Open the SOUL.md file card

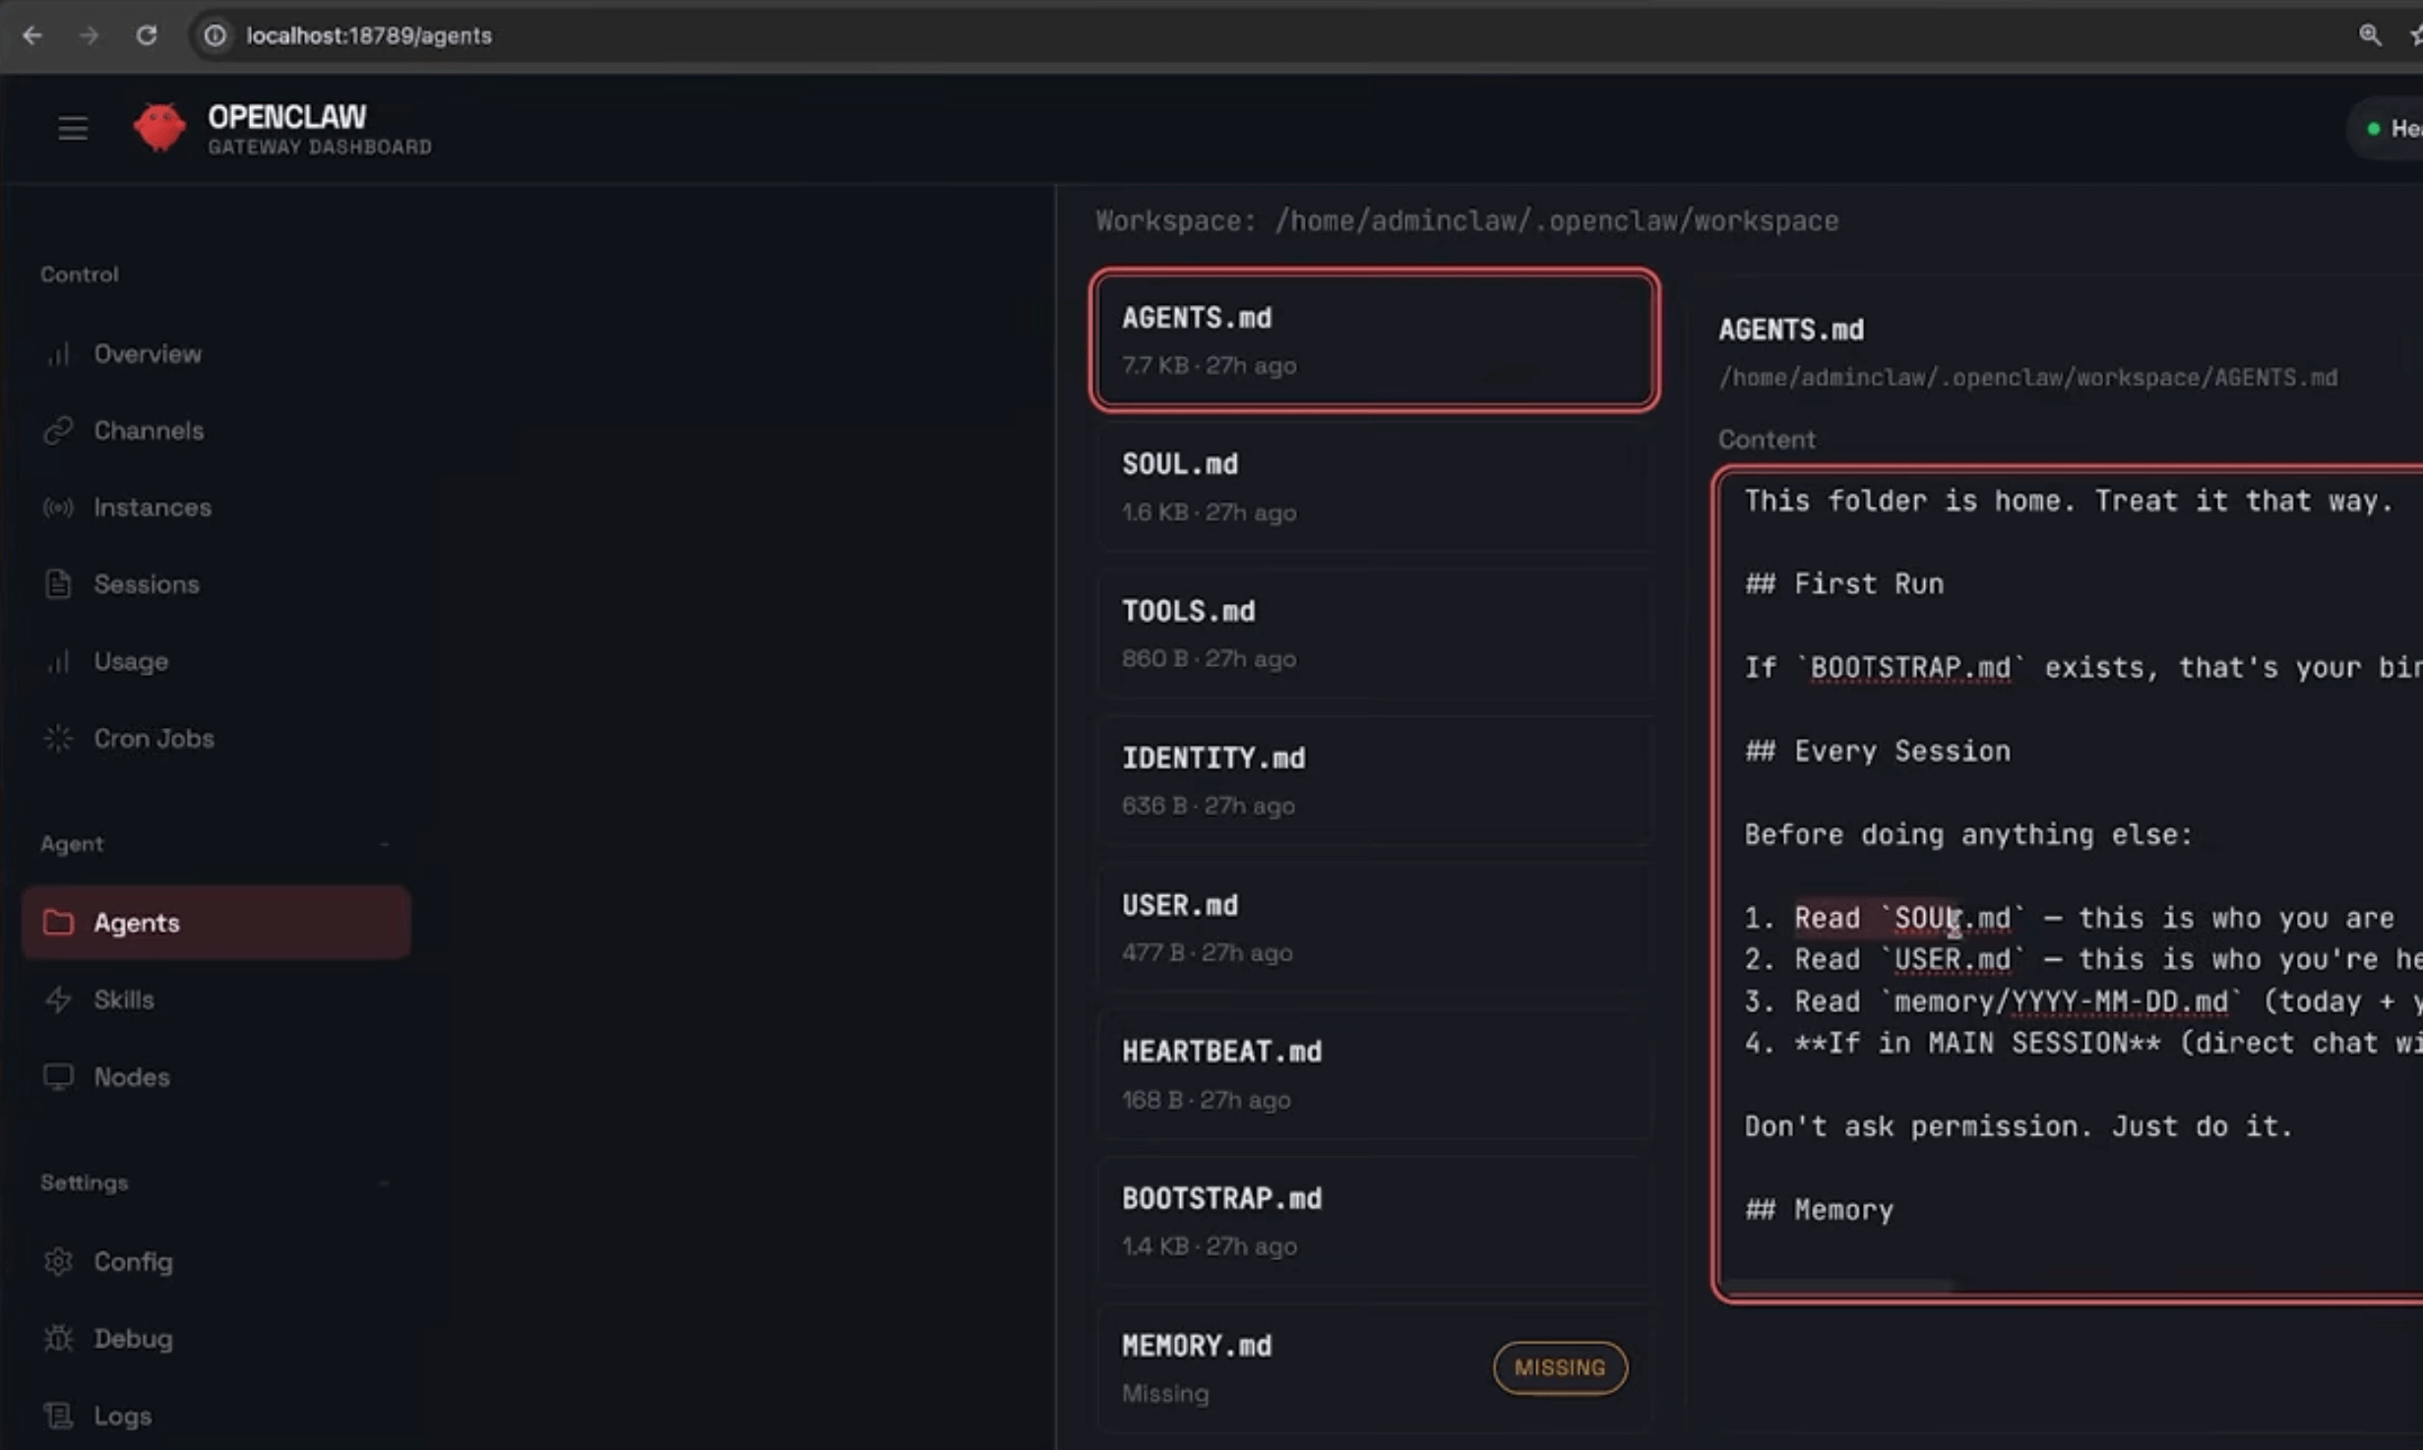pos(1373,486)
